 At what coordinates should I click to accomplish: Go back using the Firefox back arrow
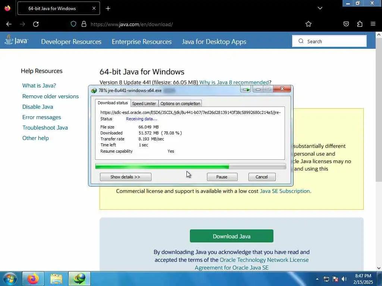(x=9, y=24)
